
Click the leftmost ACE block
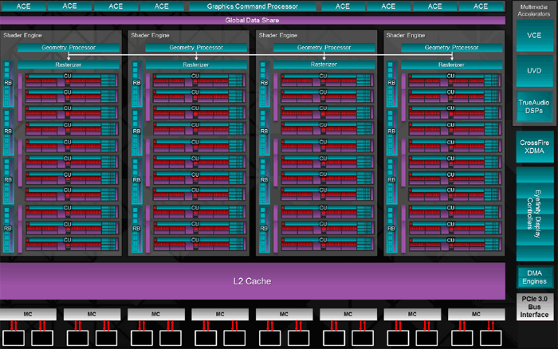pos(23,6)
